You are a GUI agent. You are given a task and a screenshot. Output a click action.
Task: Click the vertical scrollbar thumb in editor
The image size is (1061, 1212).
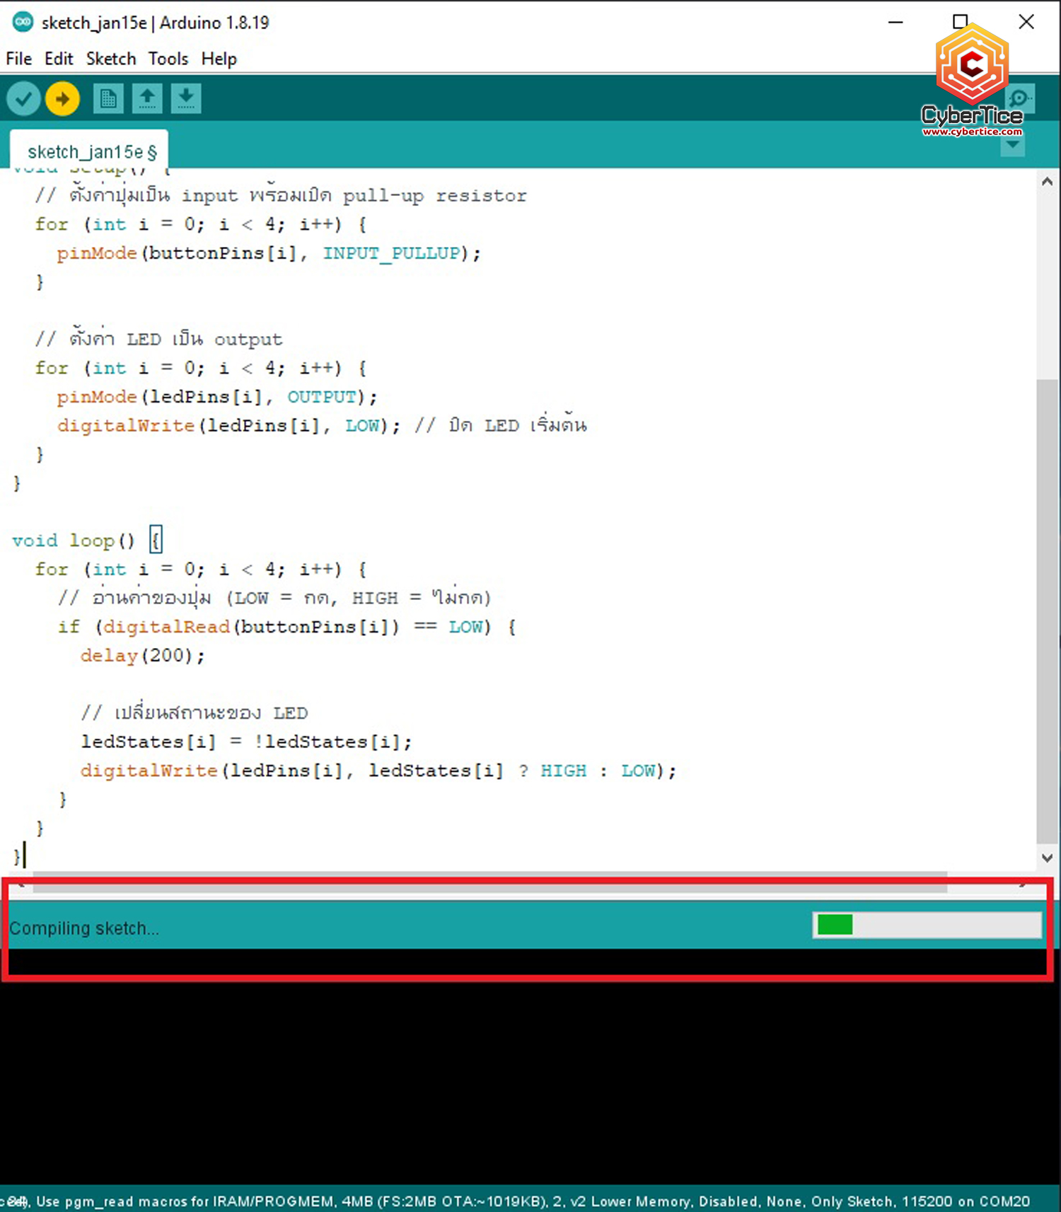1048,608
